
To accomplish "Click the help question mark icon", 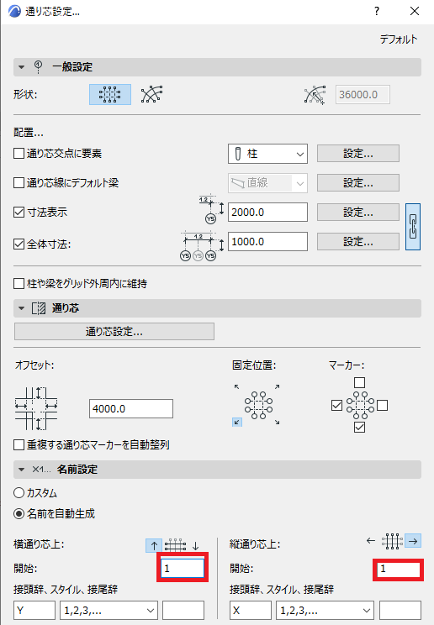I will [377, 11].
